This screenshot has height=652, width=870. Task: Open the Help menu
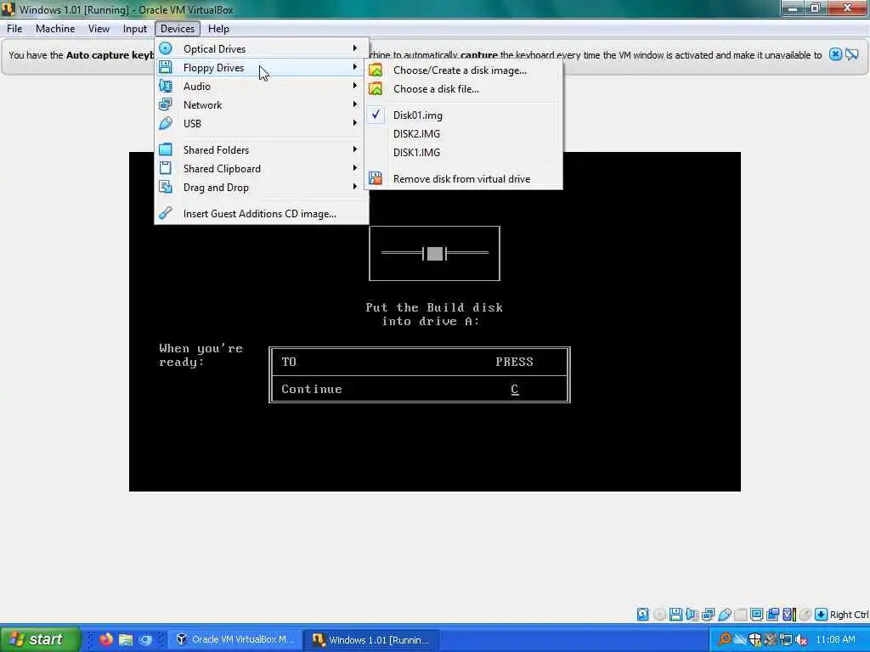point(218,29)
